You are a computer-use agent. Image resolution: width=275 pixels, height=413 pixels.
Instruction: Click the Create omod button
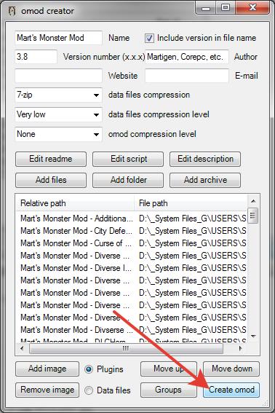coord(231,390)
